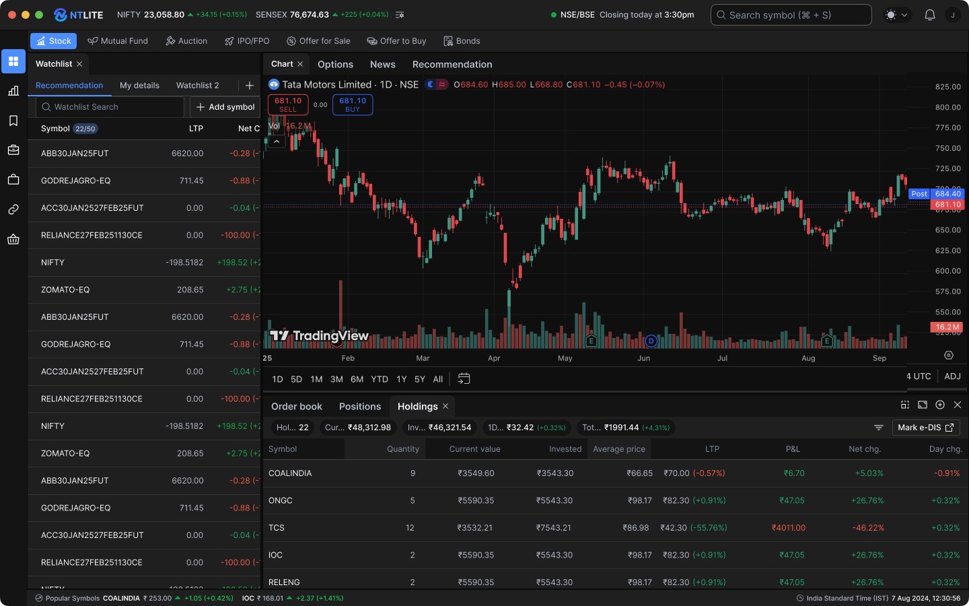Focus the Search symbol box
Screen dimensions: 969x606
tap(791, 15)
